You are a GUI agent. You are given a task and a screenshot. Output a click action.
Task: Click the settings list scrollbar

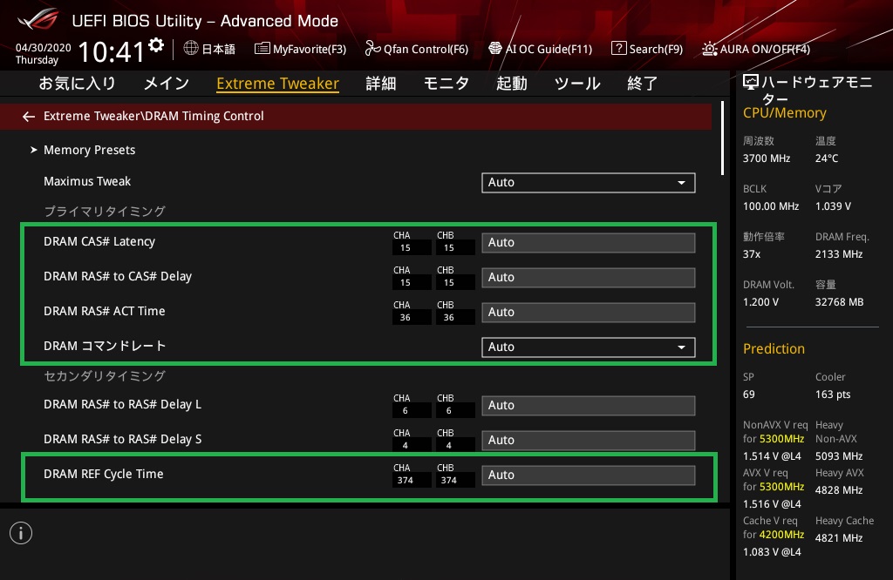[722, 138]
